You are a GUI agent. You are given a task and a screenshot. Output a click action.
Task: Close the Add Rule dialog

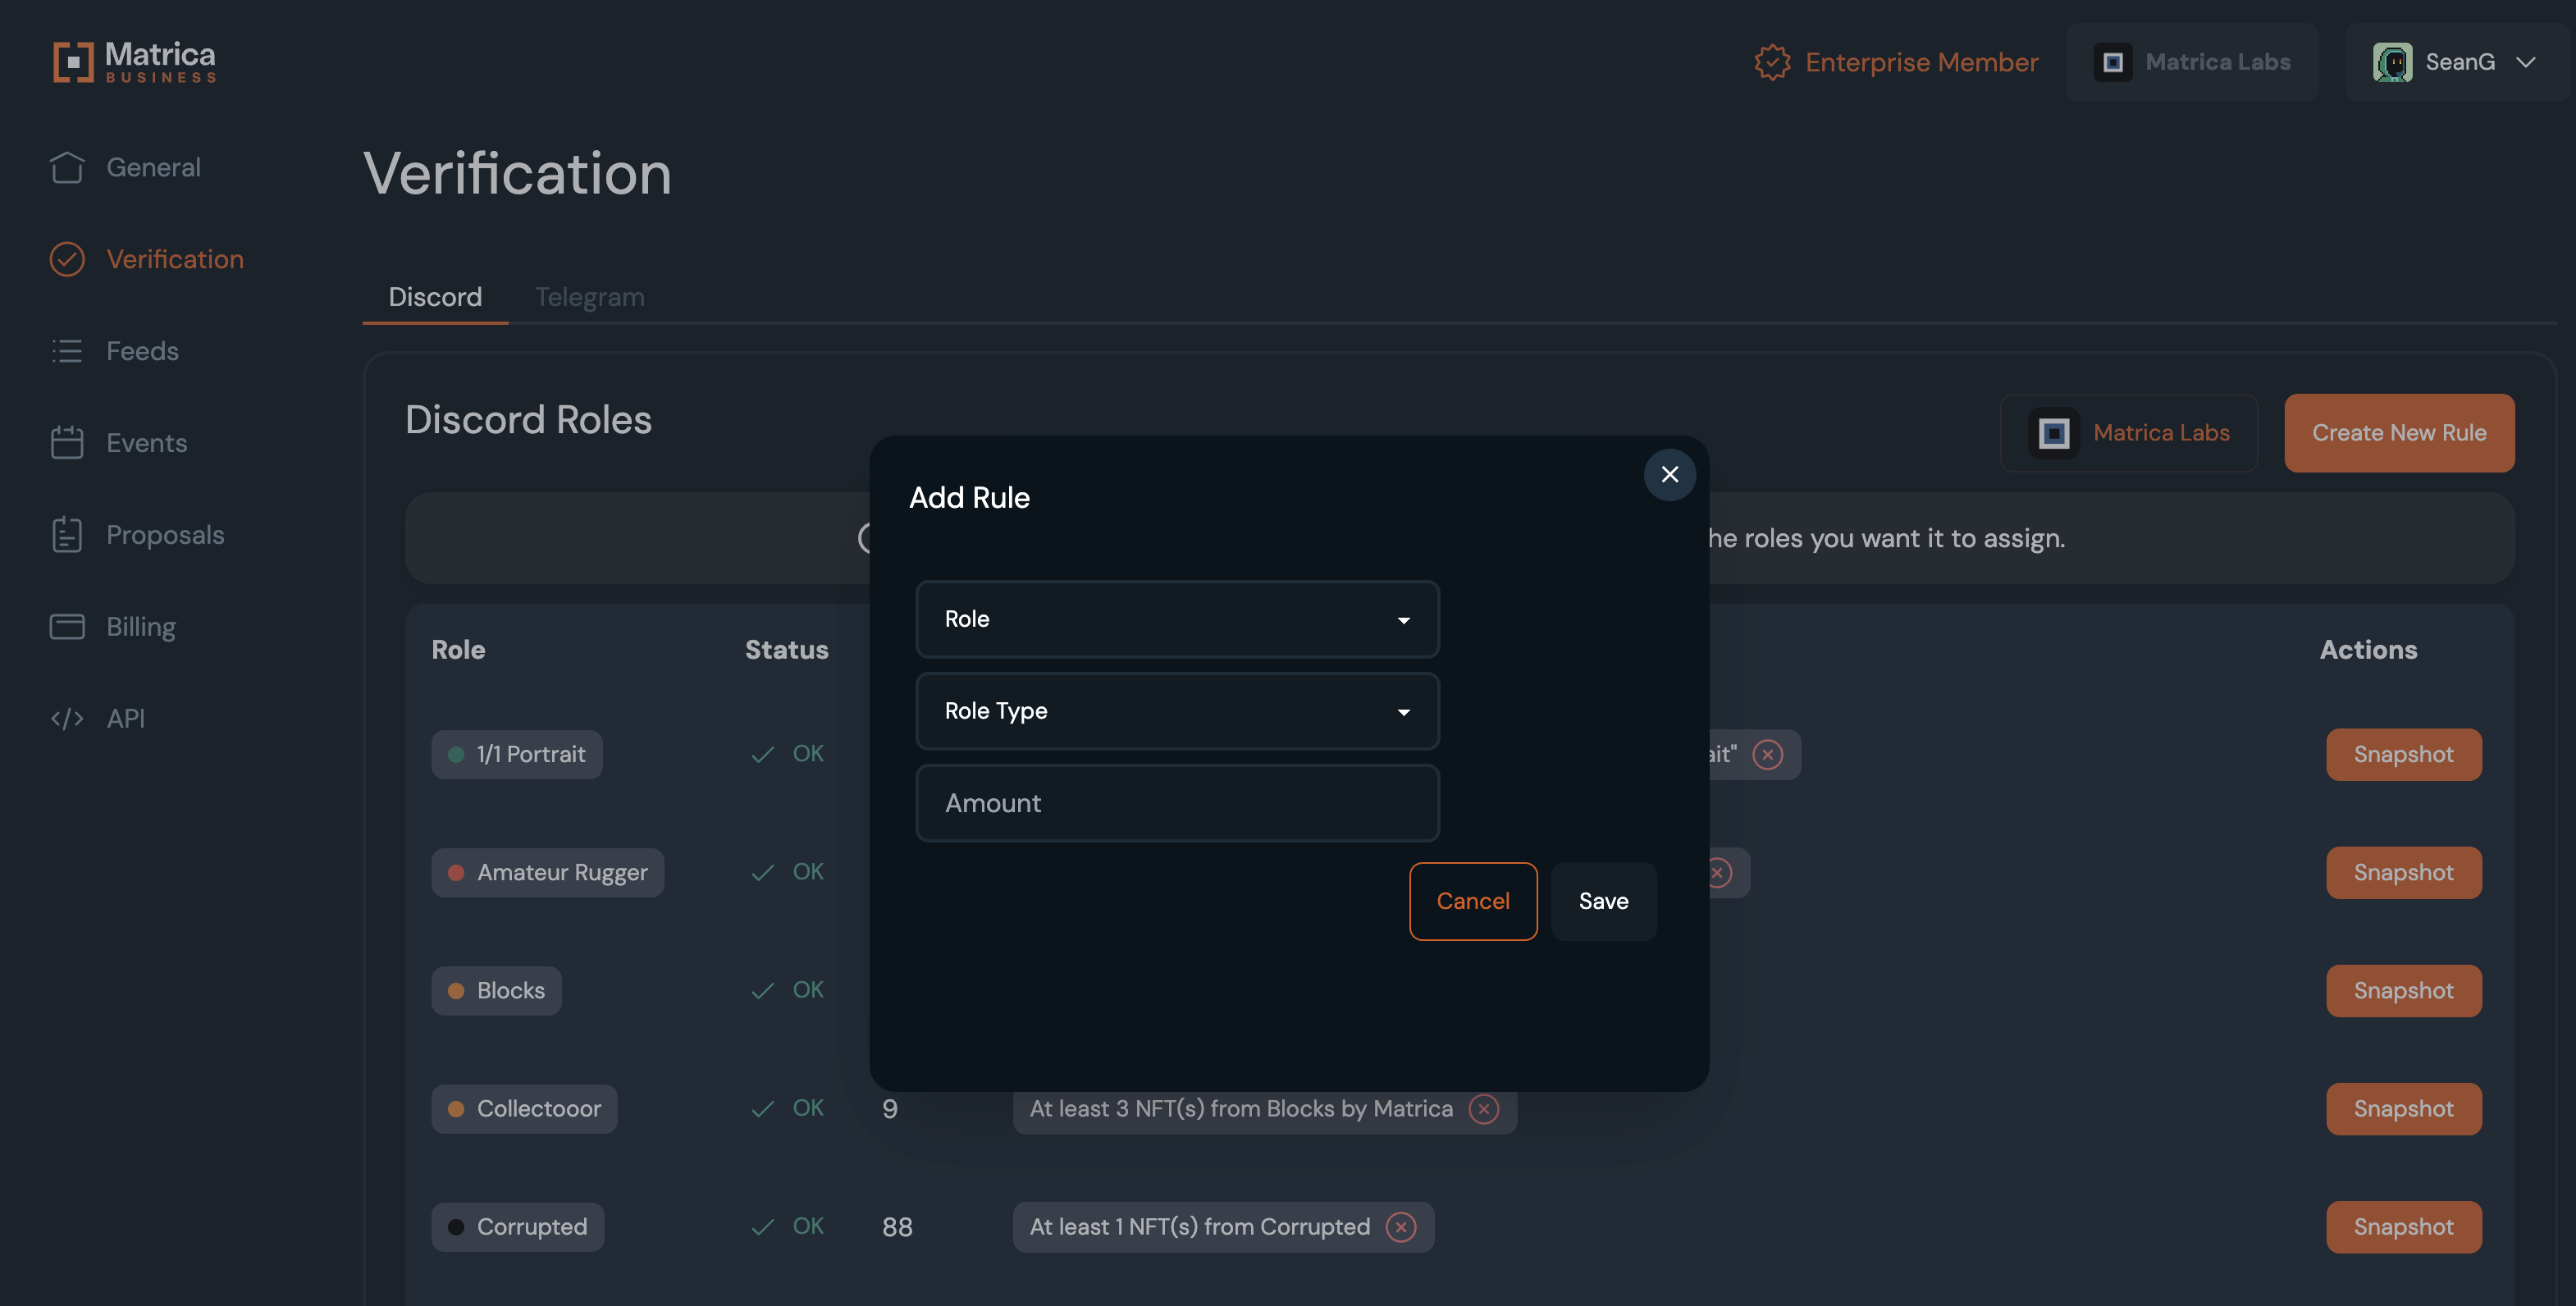click(x=1669, y=474)
